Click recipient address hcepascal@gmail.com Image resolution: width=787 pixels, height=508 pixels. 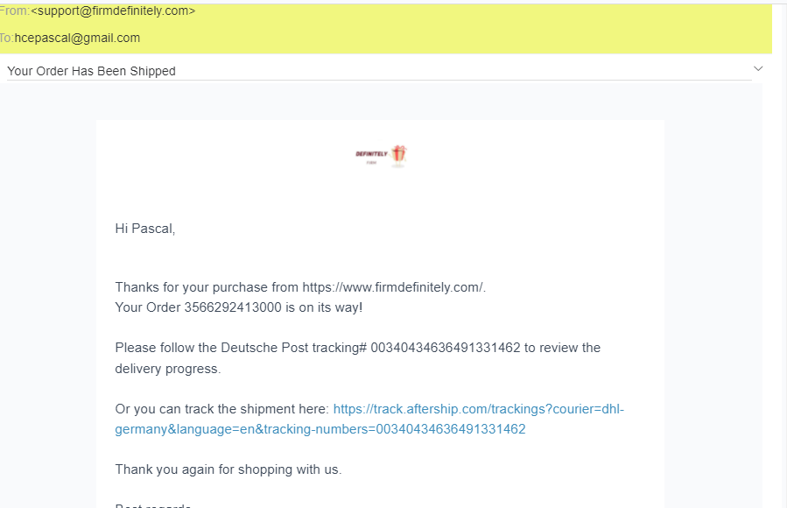pos(77,38)
